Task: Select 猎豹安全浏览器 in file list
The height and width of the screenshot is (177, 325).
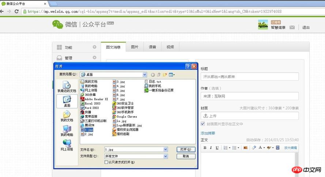Action: pos(125,130)
